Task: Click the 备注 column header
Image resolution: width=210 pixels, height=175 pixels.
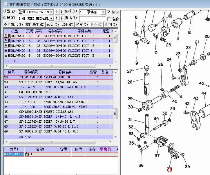Action: click(x=105, y=72)
